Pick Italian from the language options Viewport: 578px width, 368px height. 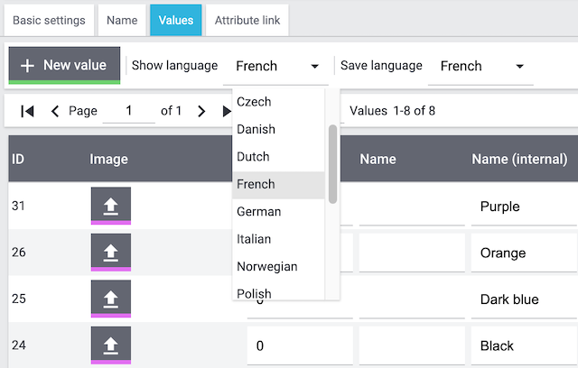(254, 239)
